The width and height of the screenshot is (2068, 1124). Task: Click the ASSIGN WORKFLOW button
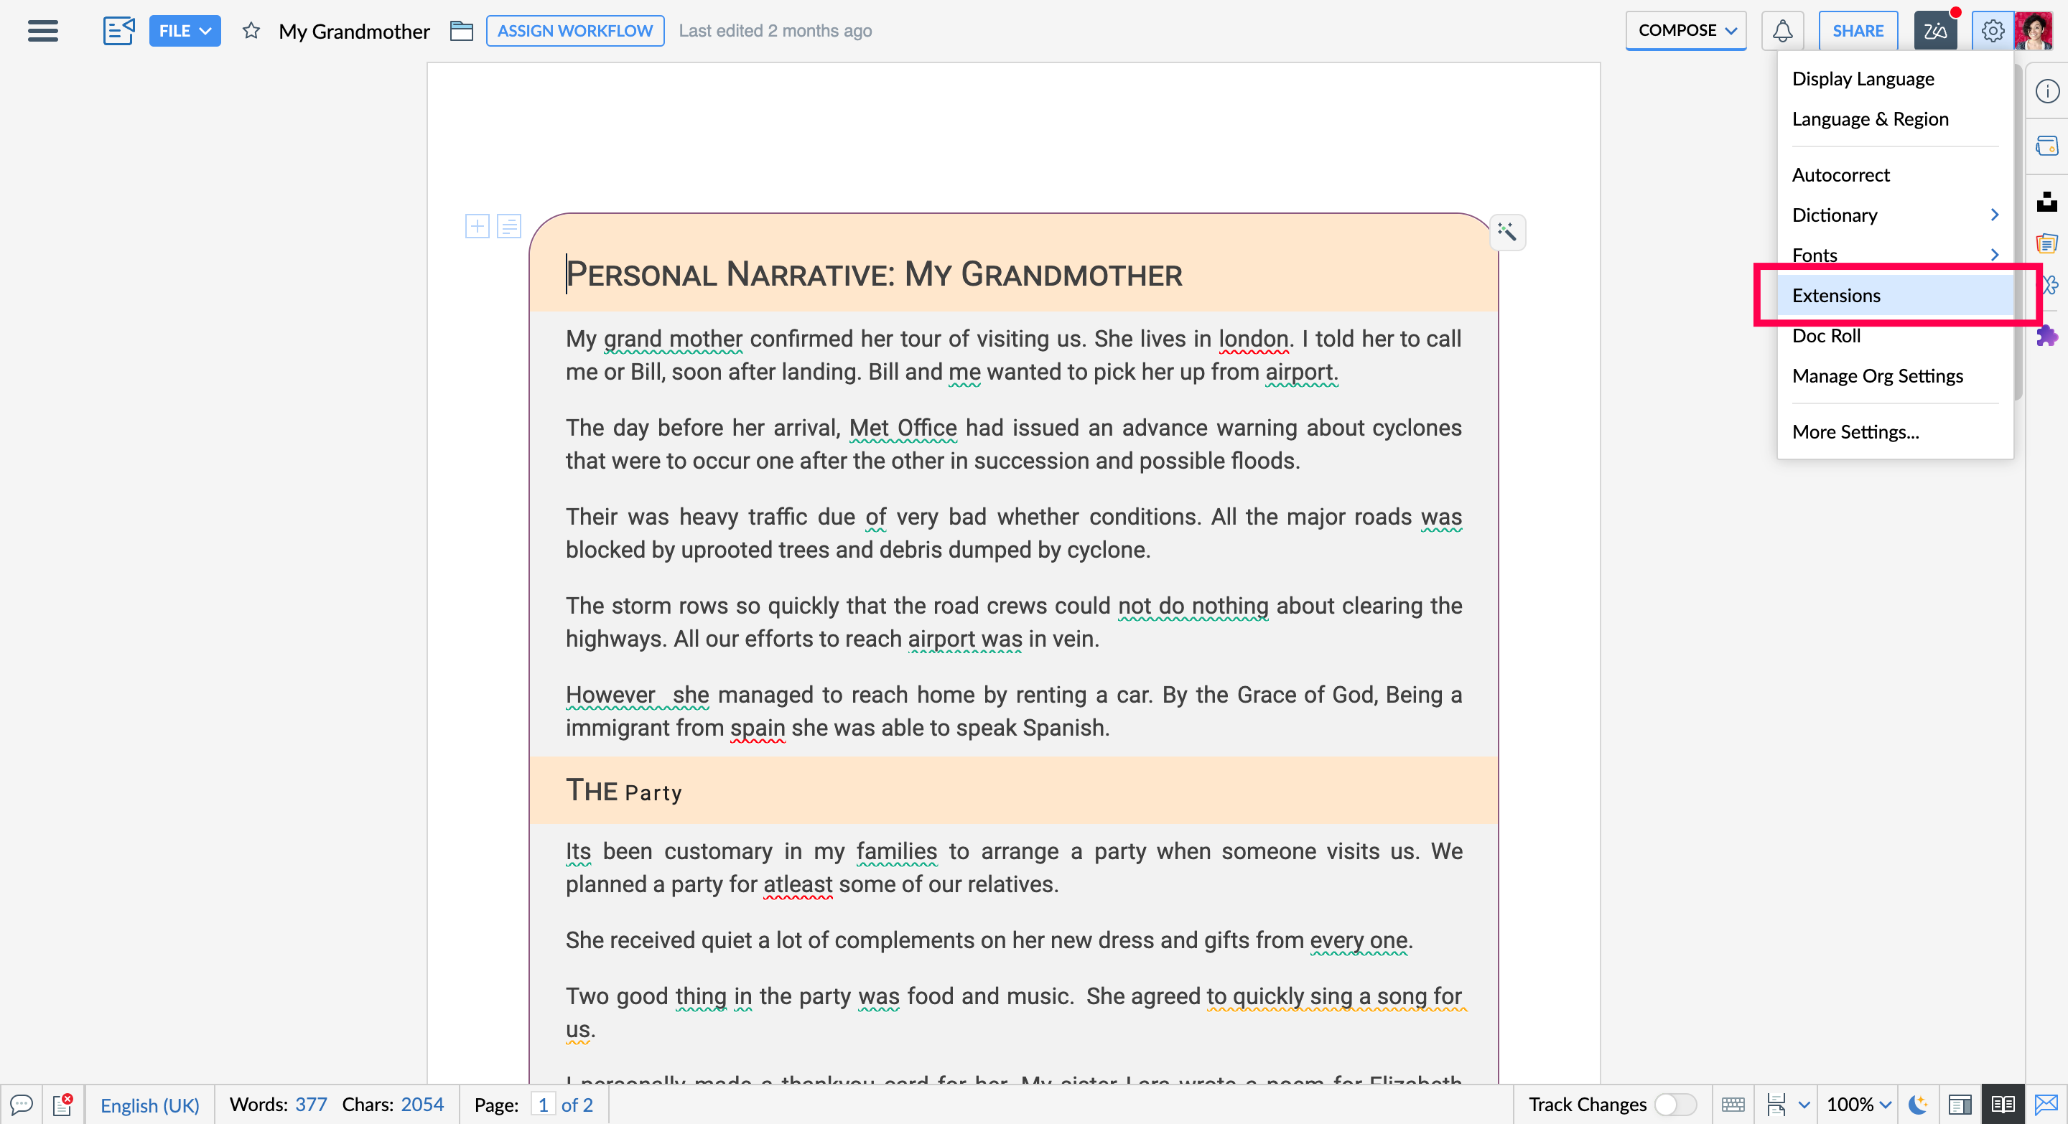click(x=574, y=30)
